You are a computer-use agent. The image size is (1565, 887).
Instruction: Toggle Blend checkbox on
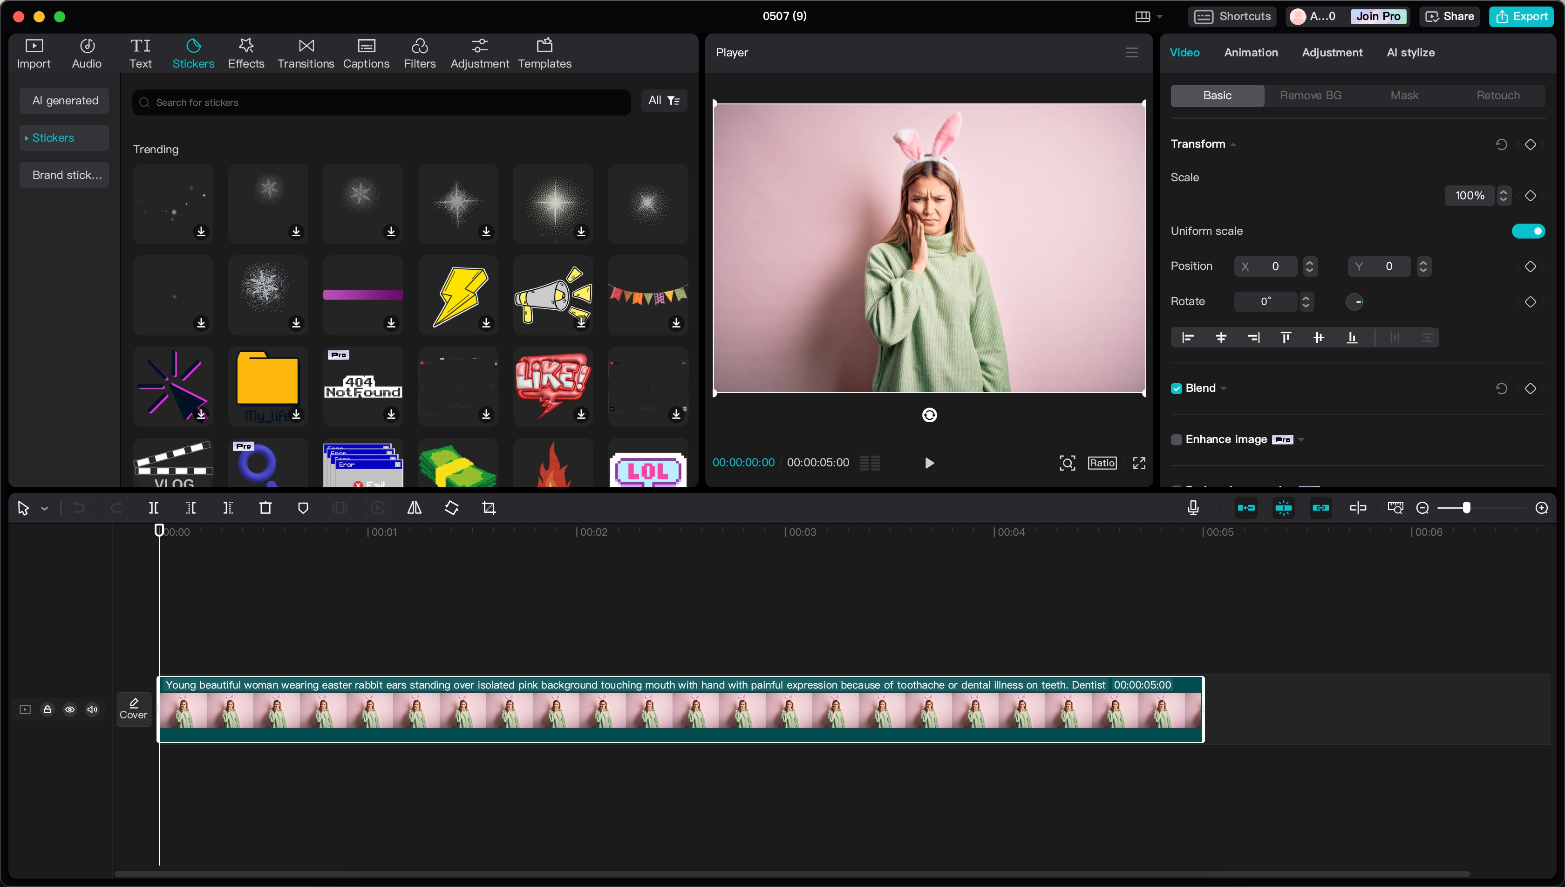1177,388
